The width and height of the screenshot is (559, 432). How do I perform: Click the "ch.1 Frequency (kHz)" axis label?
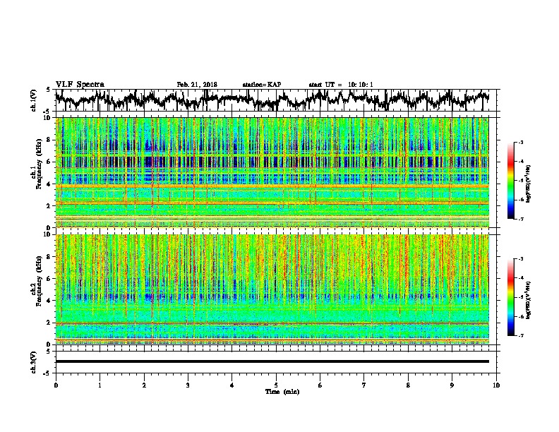(x=36, y=164)
